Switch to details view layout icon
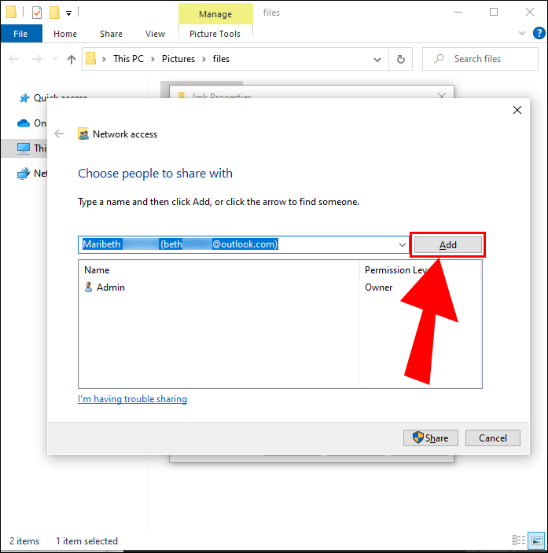548x553 pixels. tap(518, 540)
